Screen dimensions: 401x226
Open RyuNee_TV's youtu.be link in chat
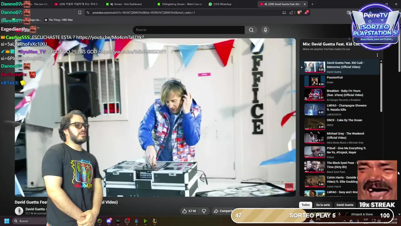point(132,52)
